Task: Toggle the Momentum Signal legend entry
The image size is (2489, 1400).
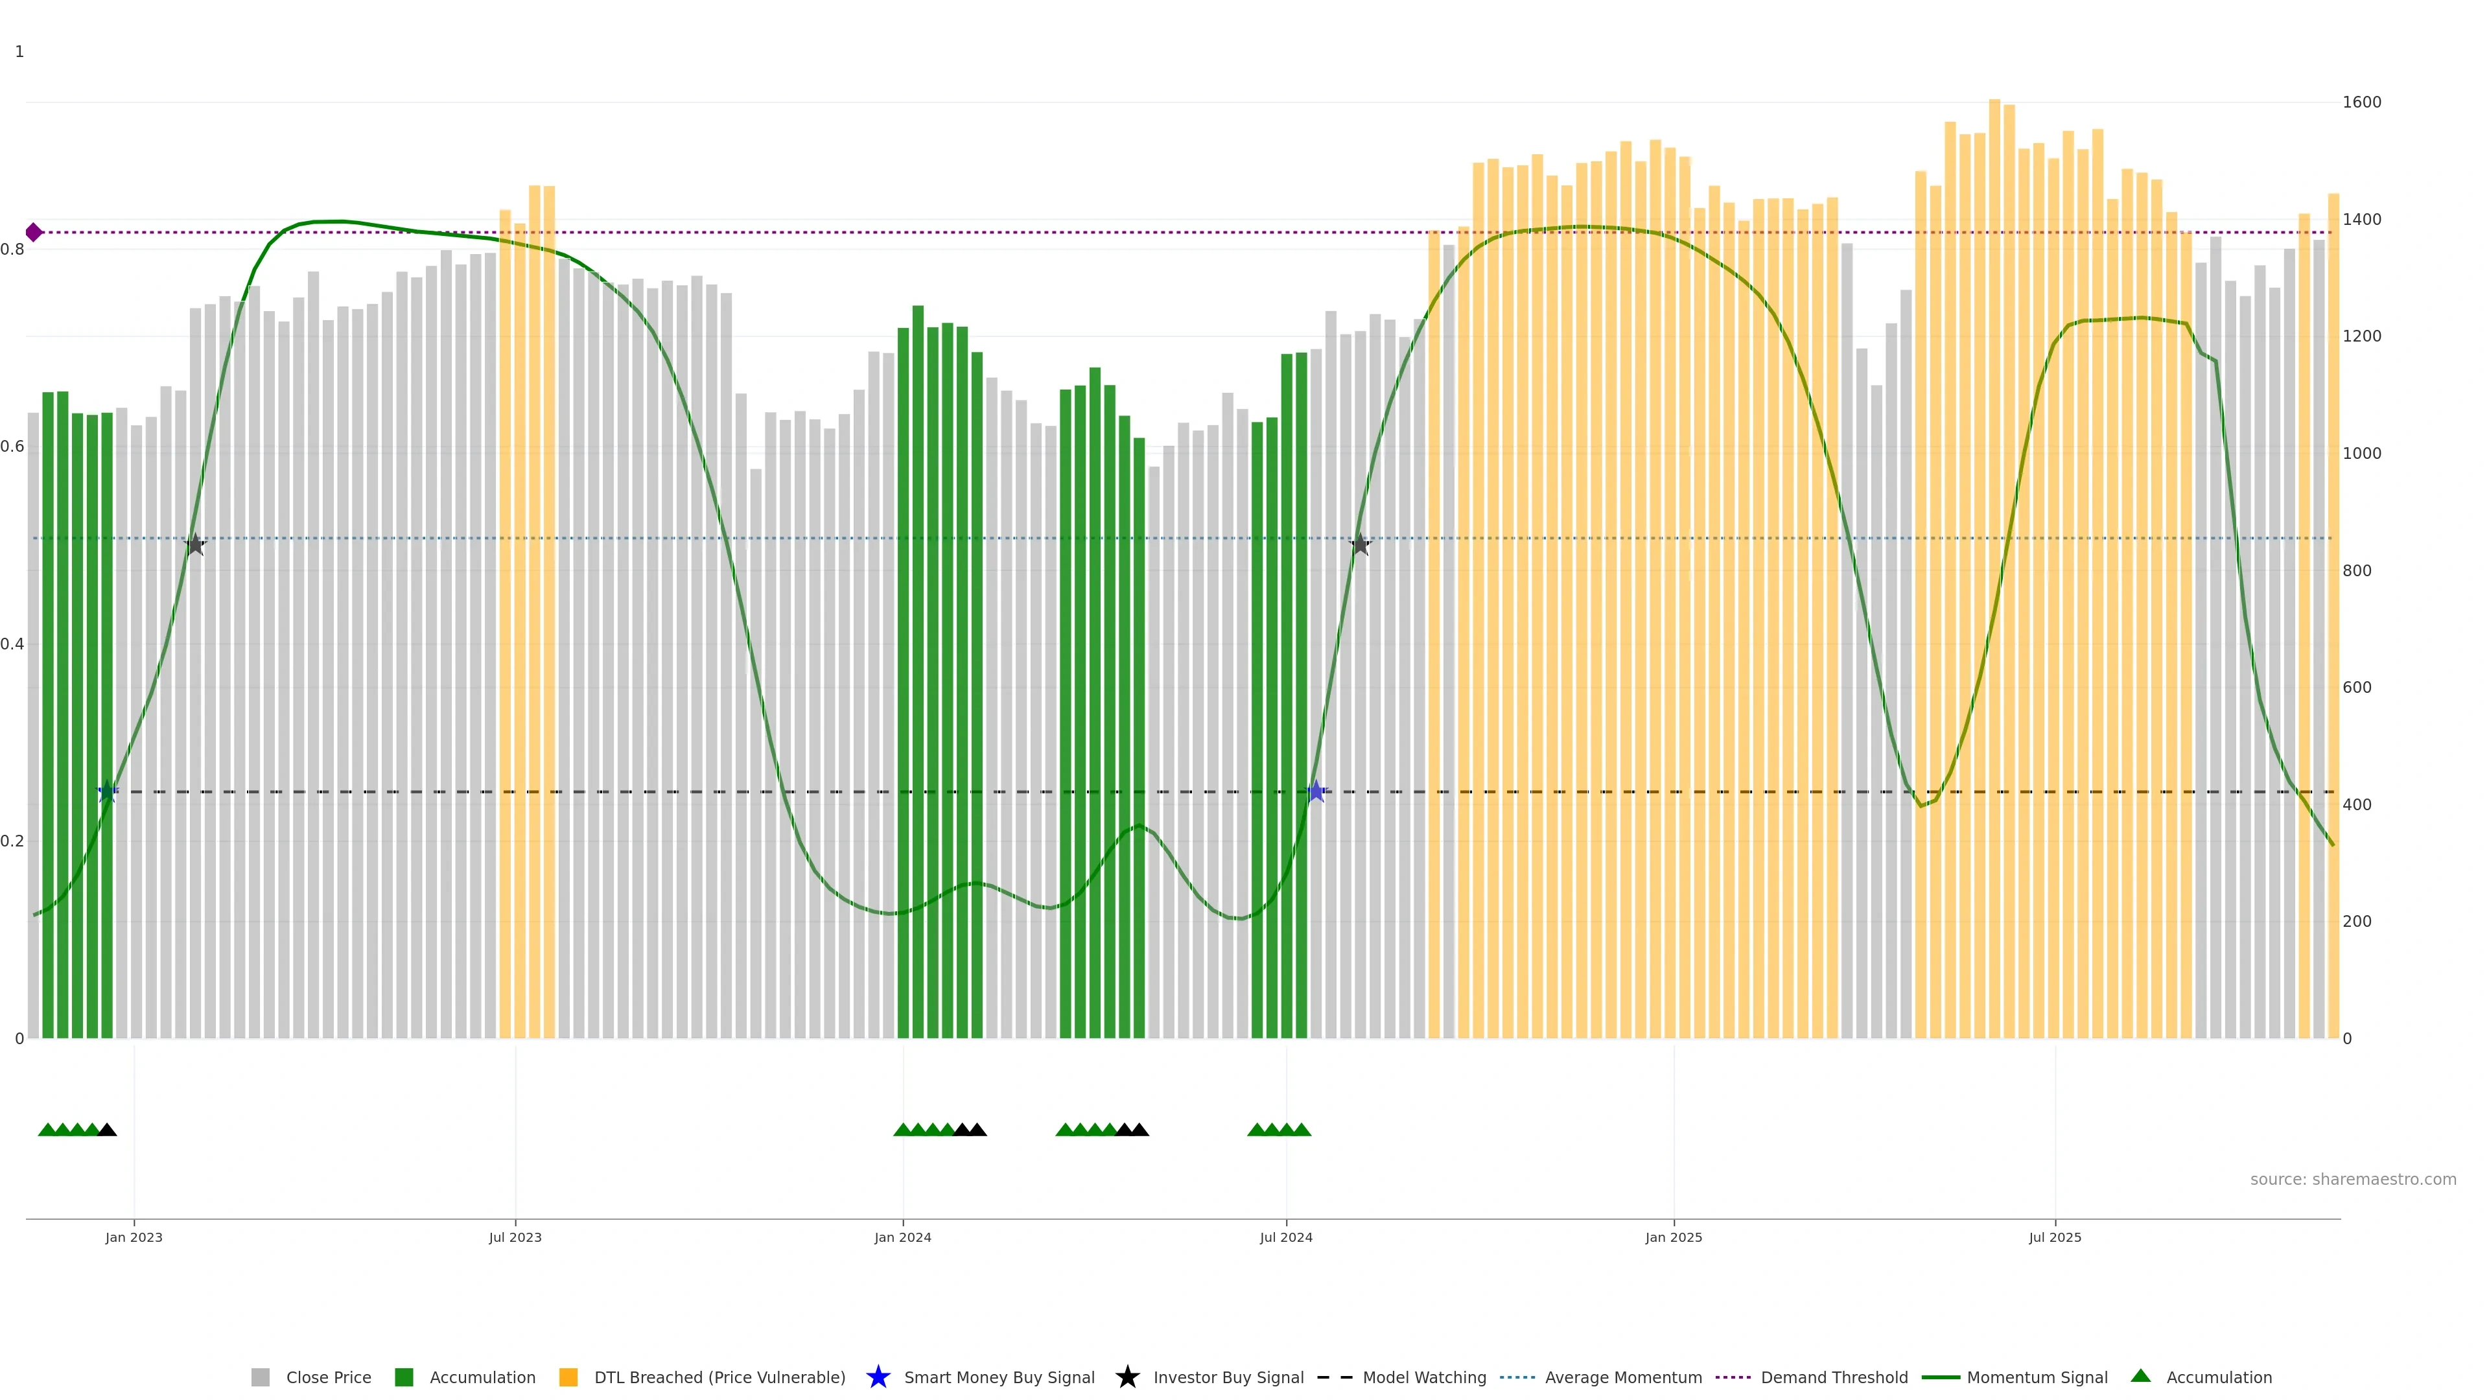Action: (2036, 1377)
